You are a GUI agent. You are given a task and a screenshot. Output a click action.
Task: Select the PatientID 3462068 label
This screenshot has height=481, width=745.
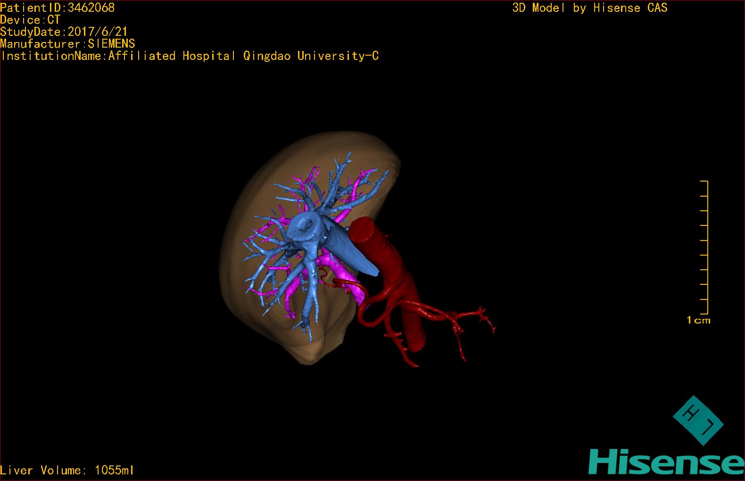coord(58,8)
